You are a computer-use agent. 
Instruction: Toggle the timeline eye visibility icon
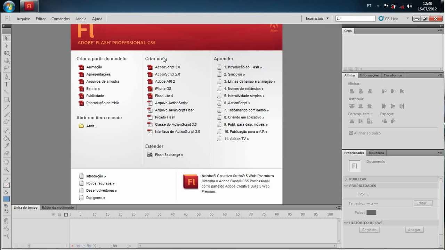54,215
